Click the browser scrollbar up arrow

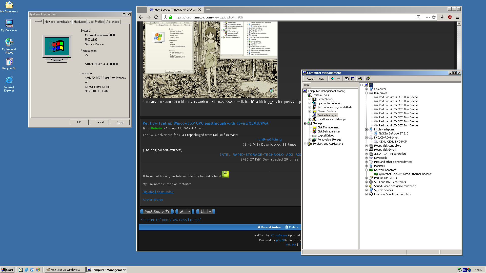click(459, 24)
